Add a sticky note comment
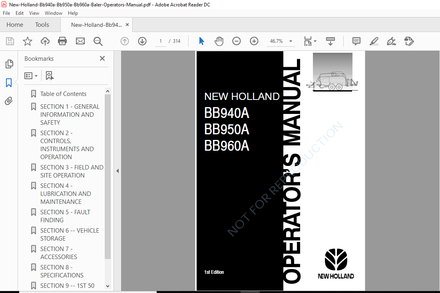440x293 pixels. point(356,41)
